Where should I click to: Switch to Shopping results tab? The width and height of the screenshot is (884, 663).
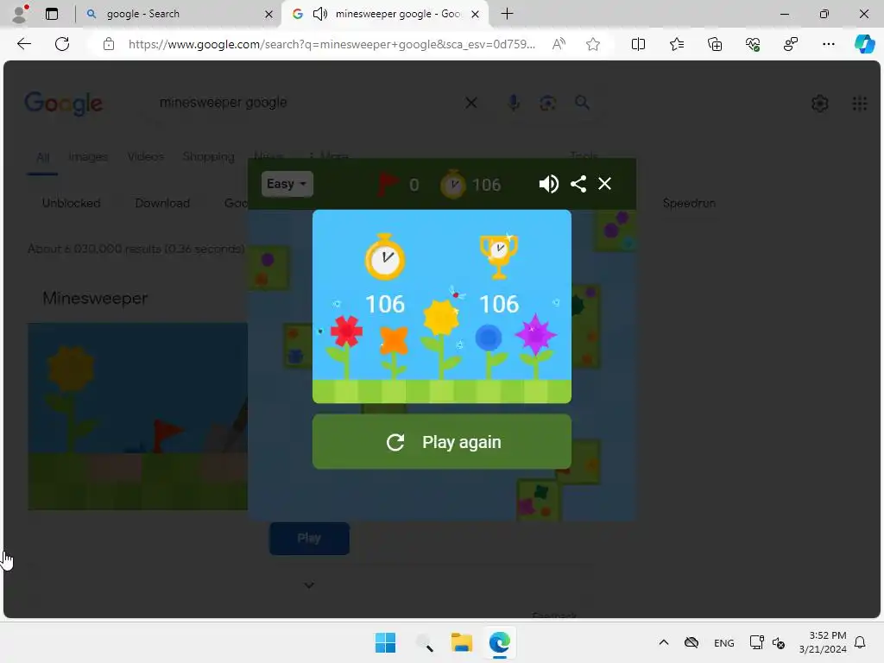208,157
